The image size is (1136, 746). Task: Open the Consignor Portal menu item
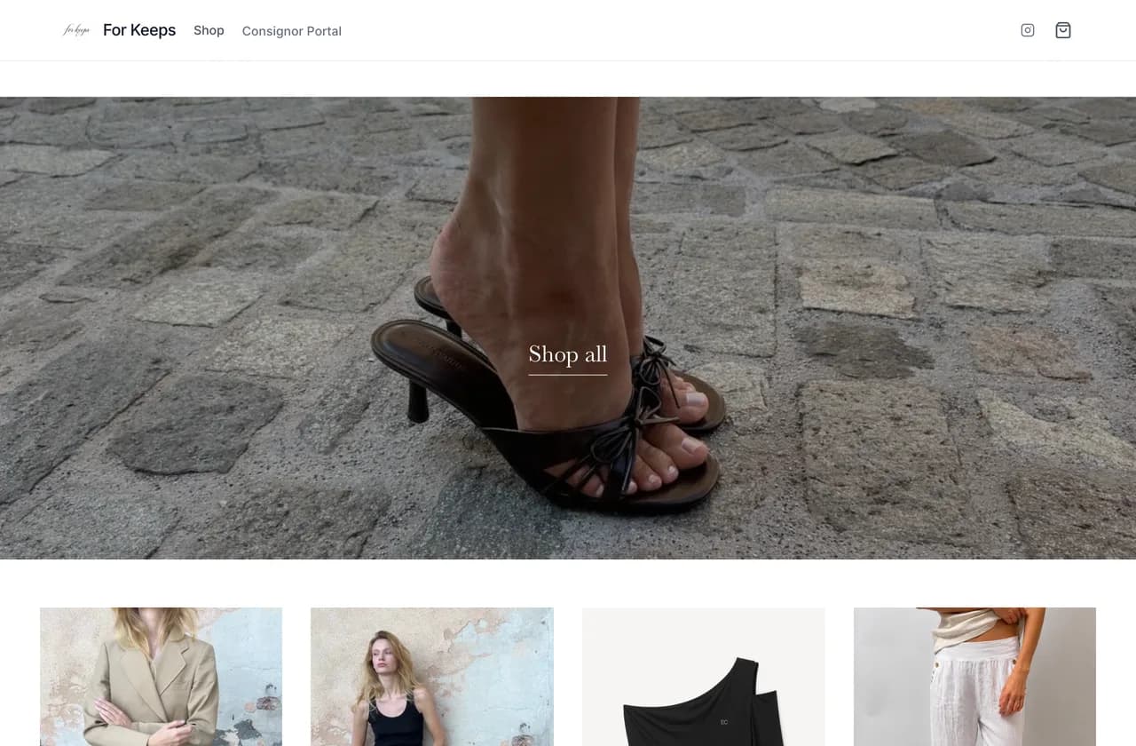tap(292, 31)
